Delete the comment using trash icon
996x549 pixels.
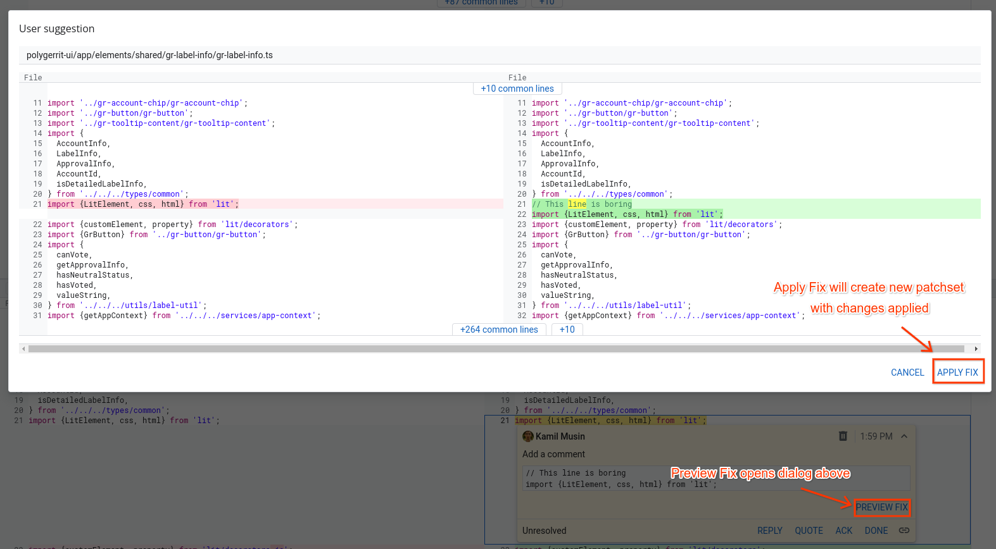[843, 436]
